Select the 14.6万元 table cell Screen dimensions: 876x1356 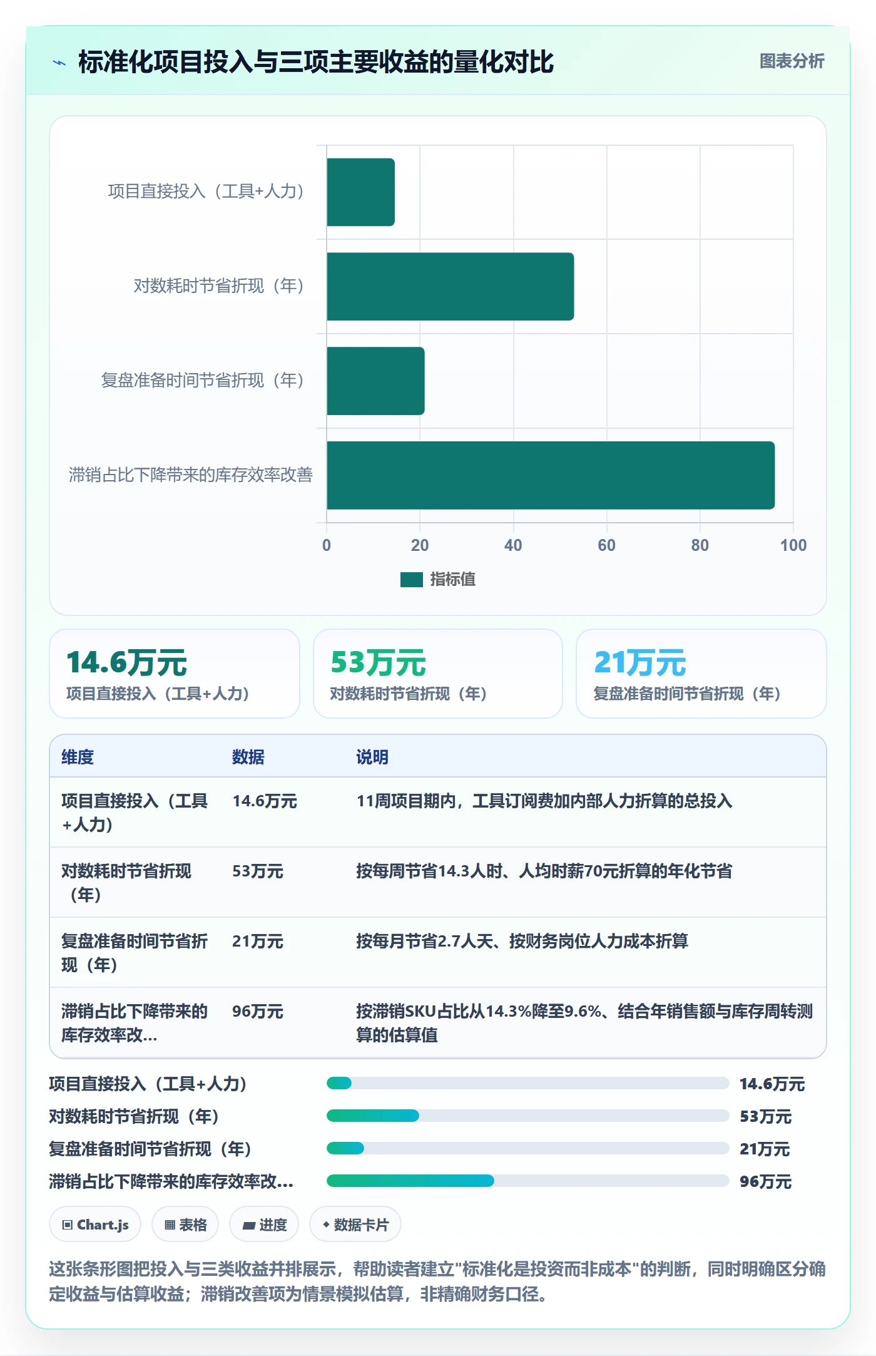(265, 801)
